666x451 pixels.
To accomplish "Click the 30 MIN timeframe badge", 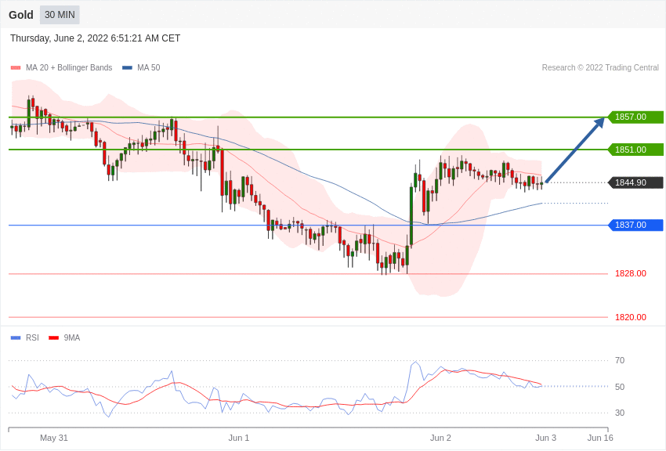I will (60, 15).
